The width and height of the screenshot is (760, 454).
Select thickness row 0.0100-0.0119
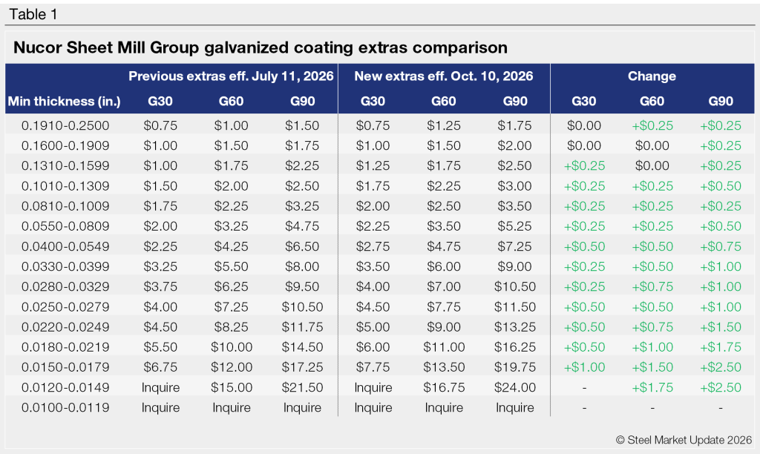[380, 407]
